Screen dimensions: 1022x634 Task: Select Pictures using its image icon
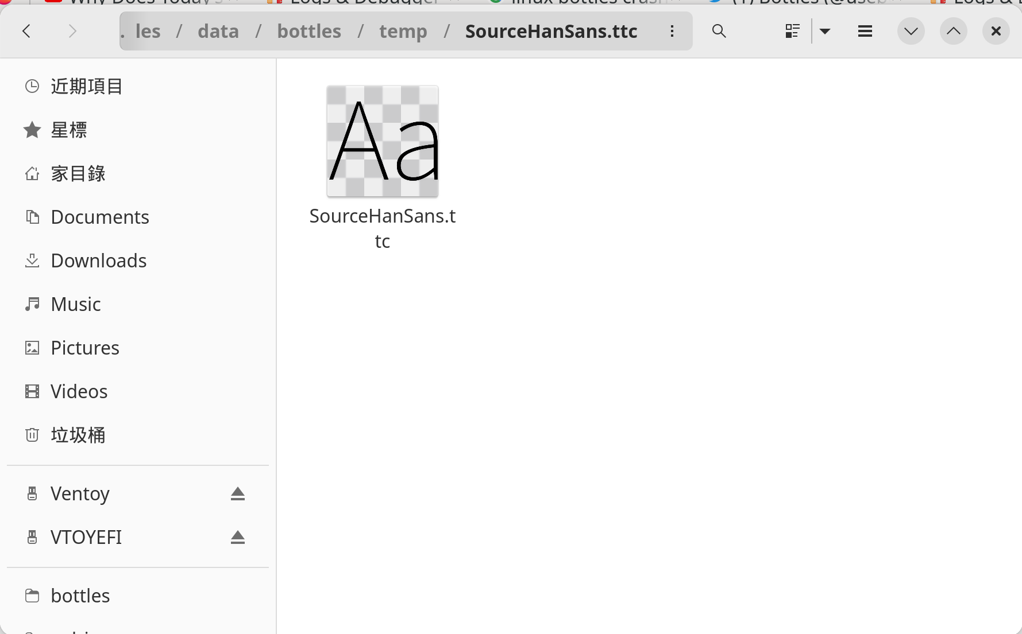click(32, 347)
